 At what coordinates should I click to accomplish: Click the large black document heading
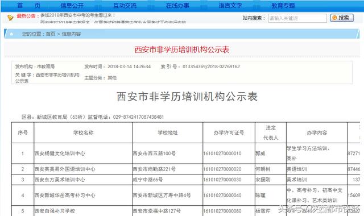187,97
